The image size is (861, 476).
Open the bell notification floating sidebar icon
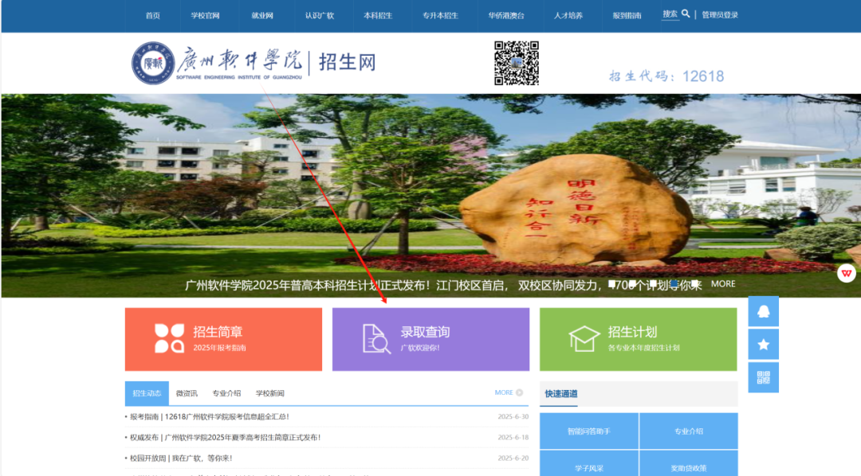[x=763, y=311]
